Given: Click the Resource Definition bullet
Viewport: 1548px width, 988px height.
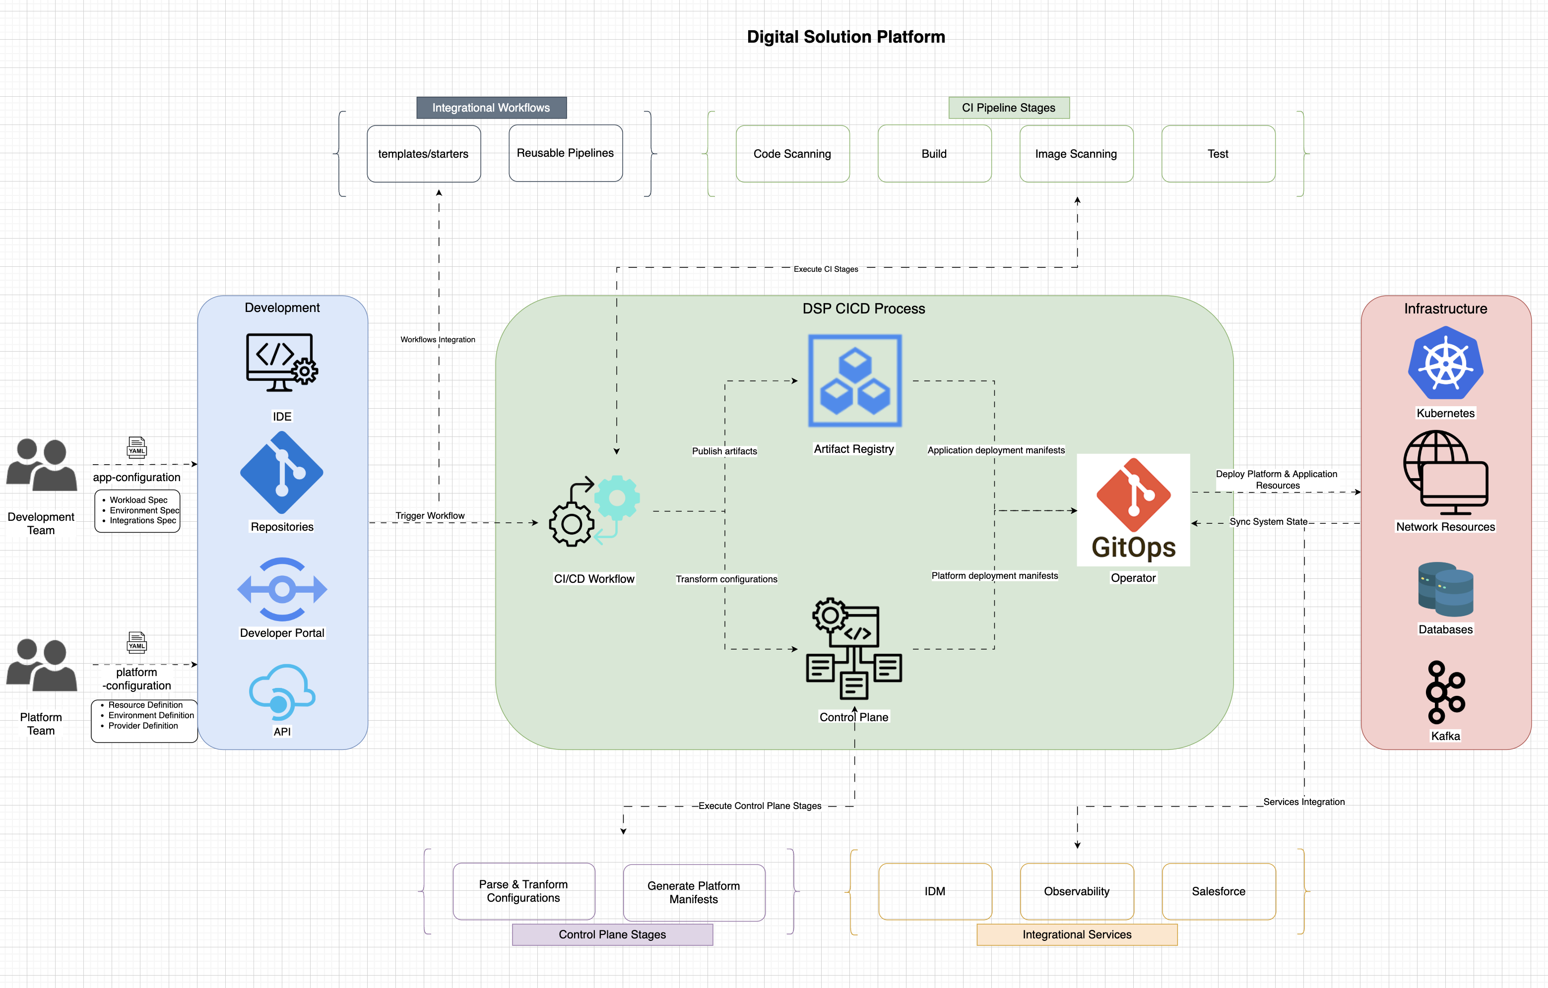Looking at the screenshot, I should click(x=145, y=705).
